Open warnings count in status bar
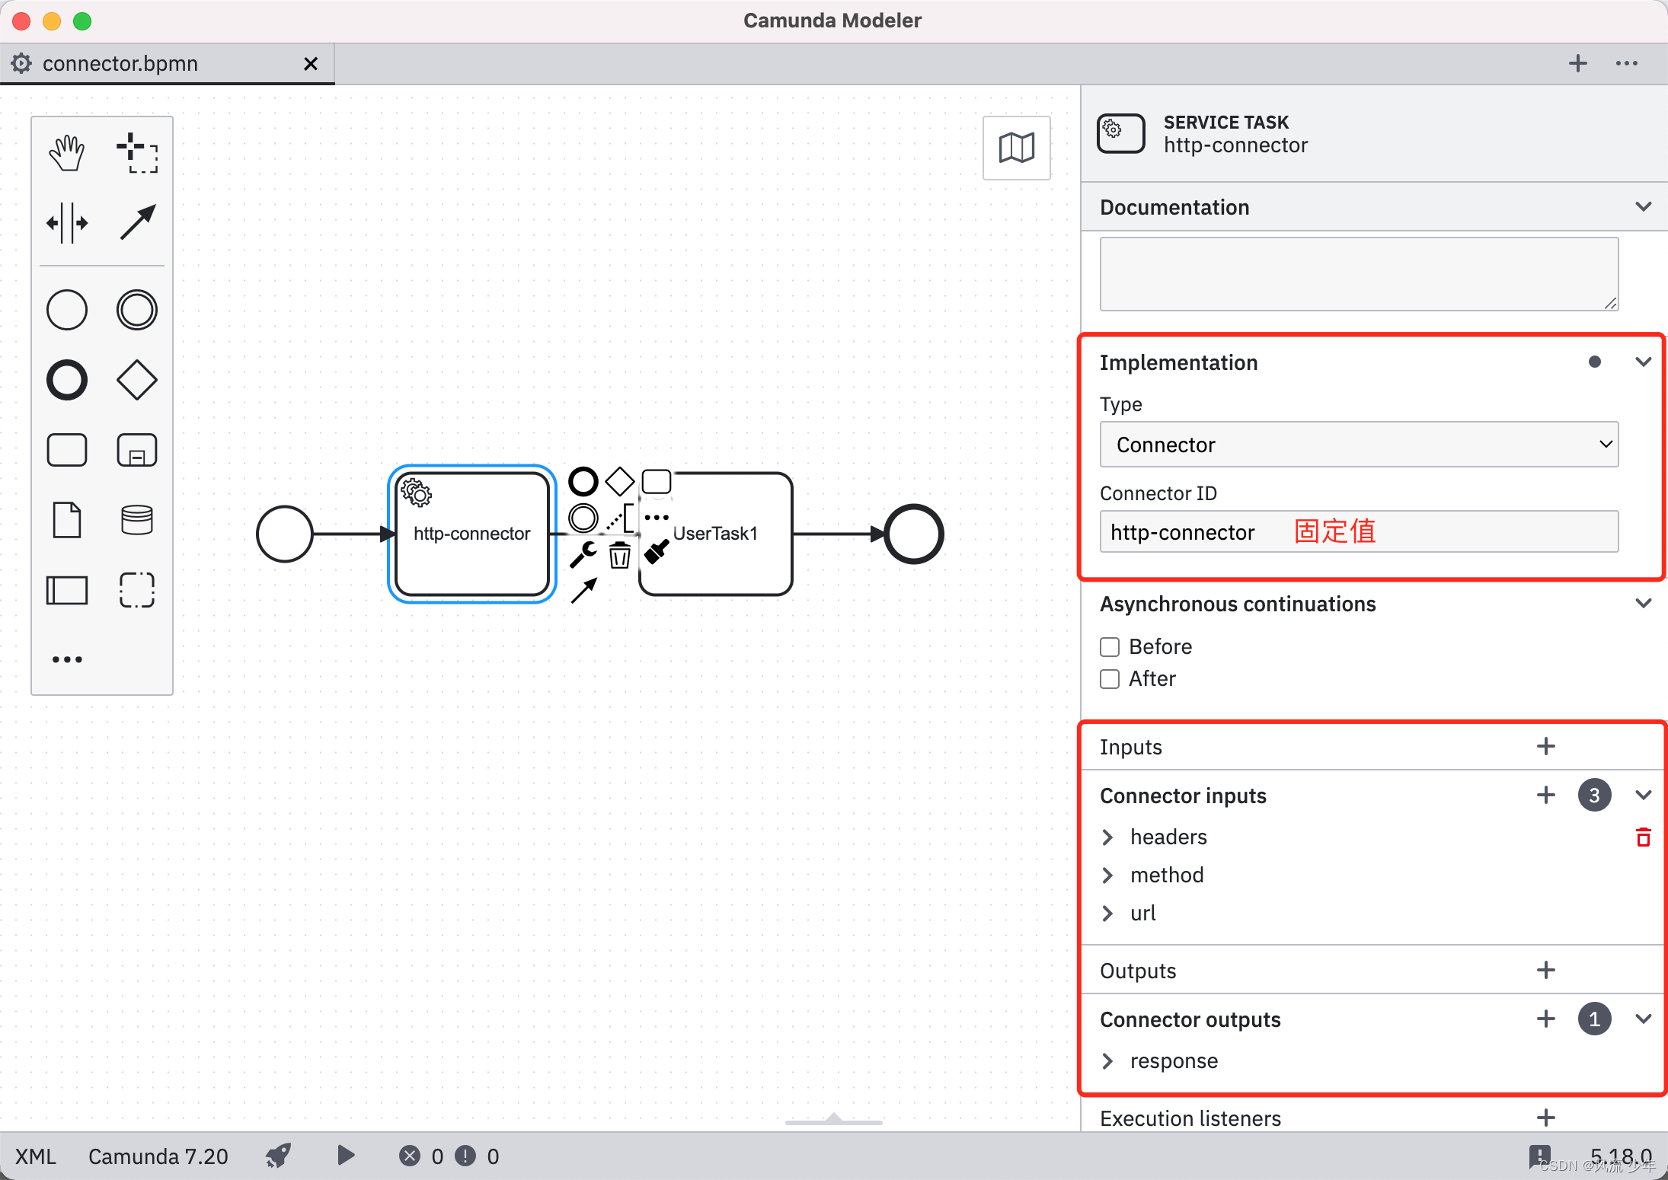This screenshot has width=1668, height=1180. coord(477,1156)
